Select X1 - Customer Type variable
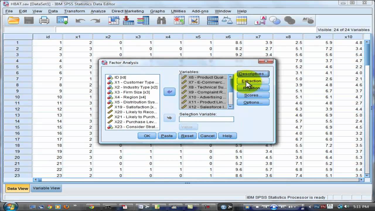Viewport: 375px width, 211px height. click(x=132, y=82)
